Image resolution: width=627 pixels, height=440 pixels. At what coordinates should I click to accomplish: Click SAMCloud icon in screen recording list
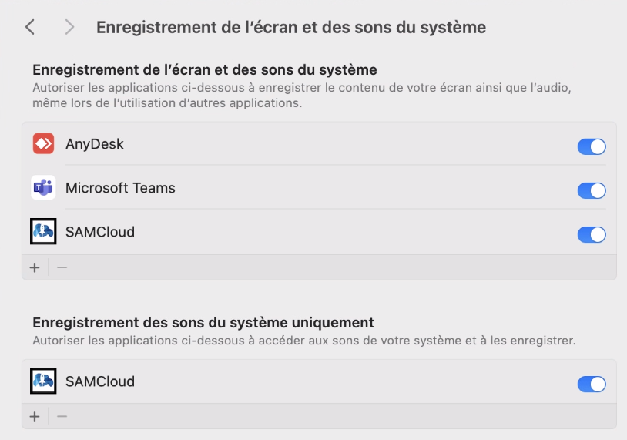(43, 231)
